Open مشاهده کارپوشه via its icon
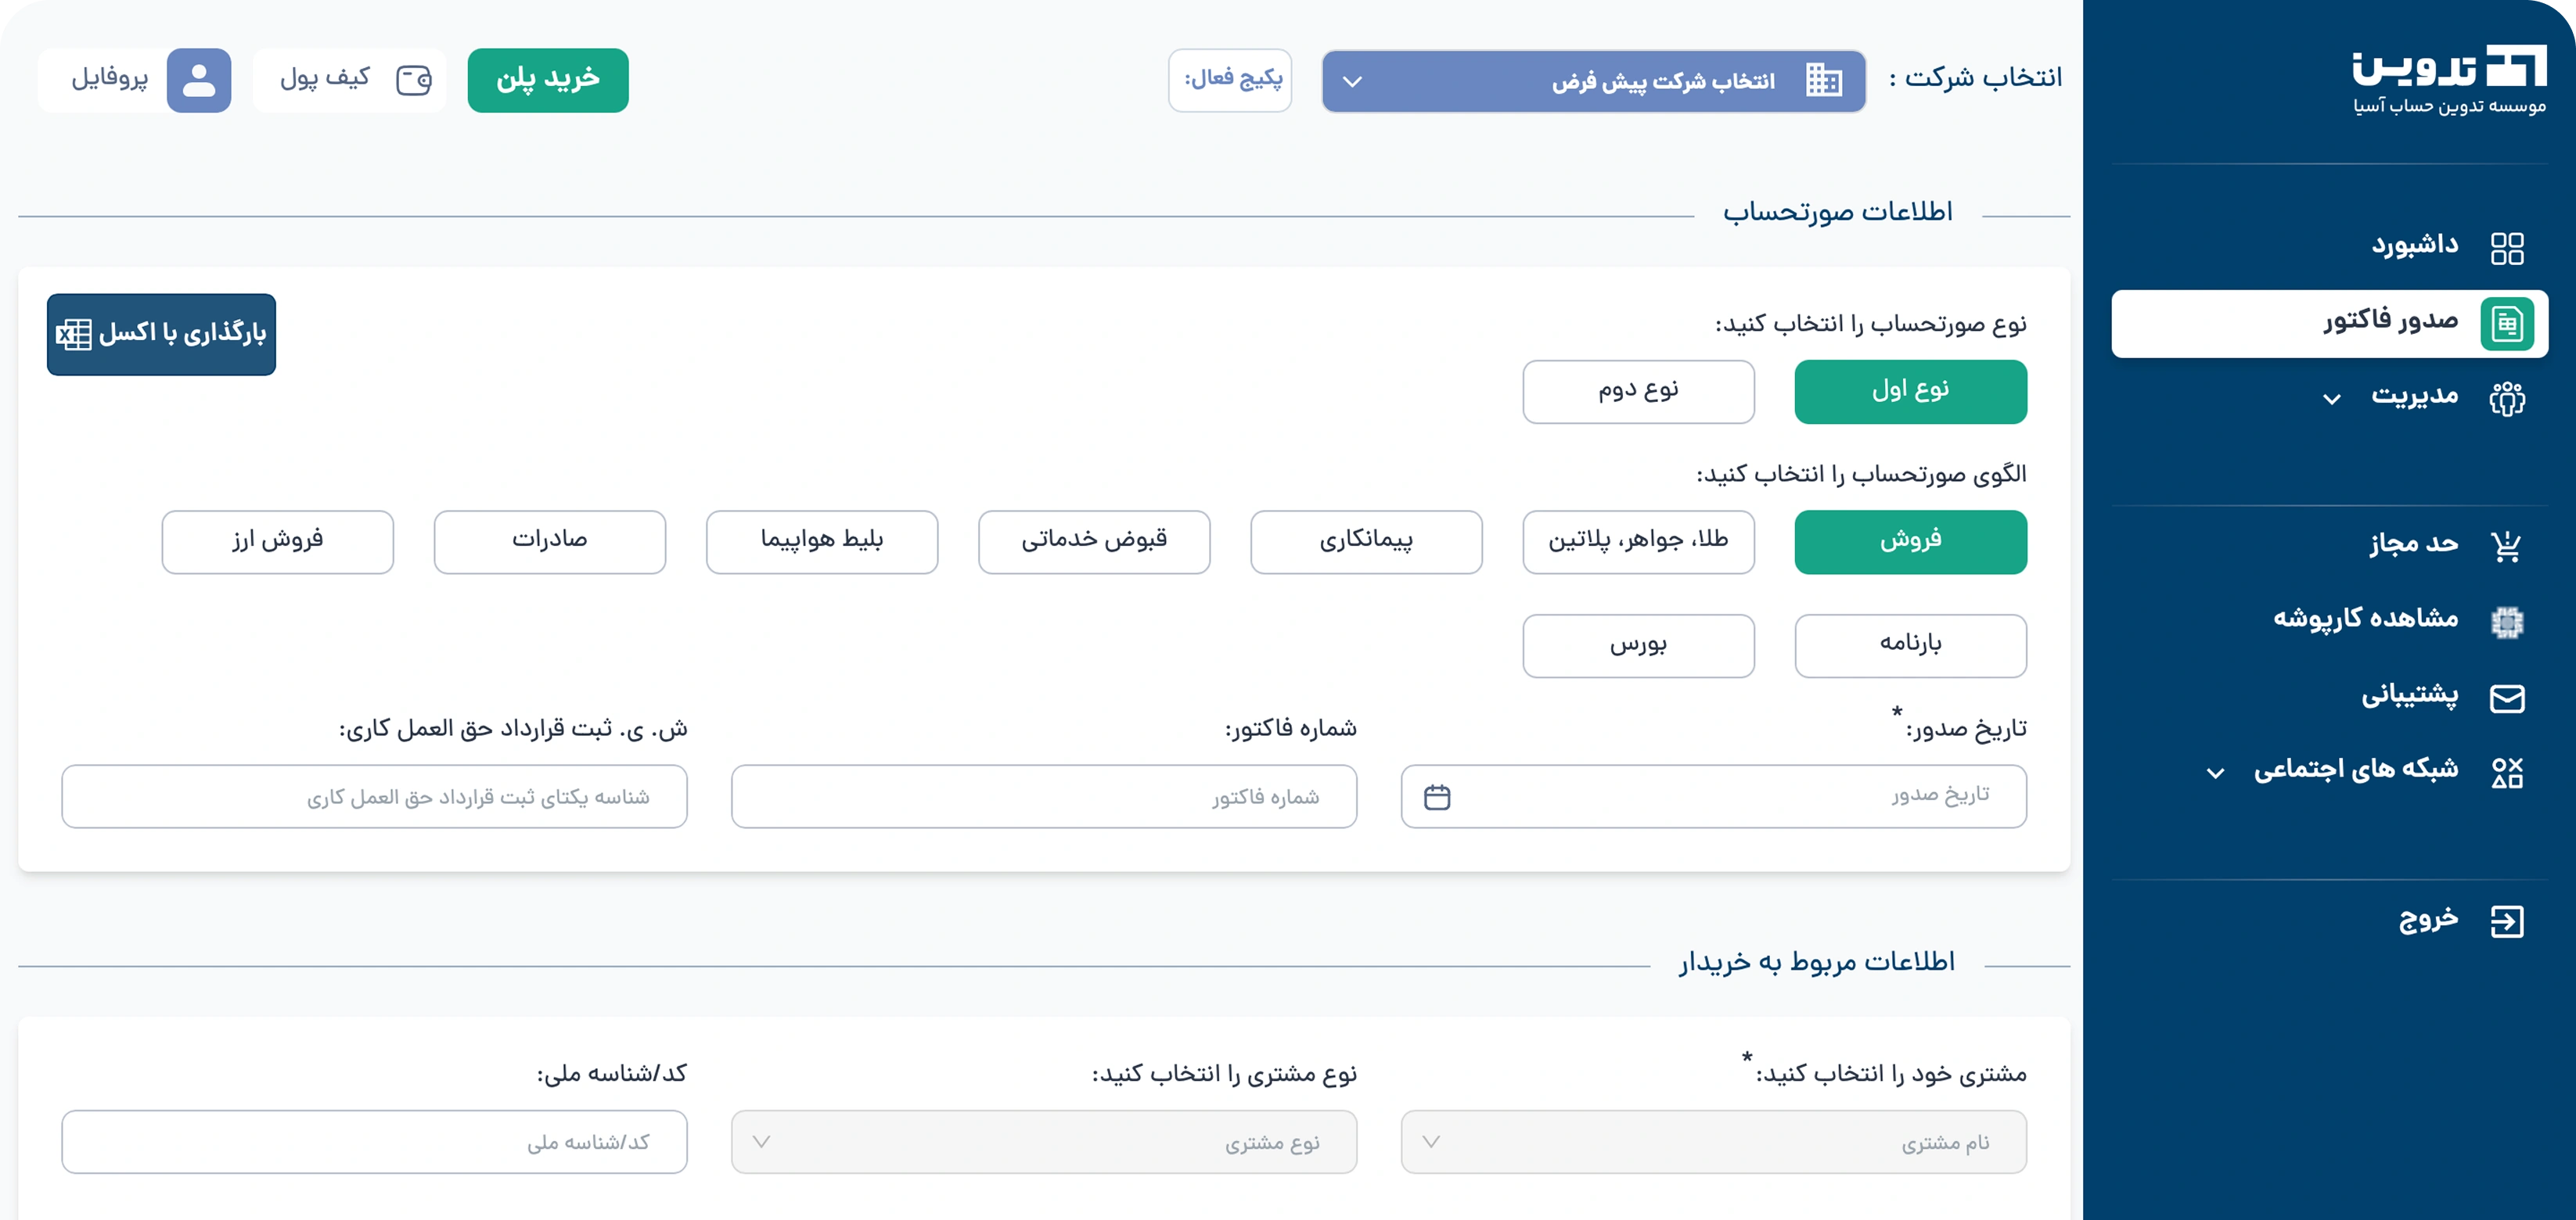 pos(2506,622)
